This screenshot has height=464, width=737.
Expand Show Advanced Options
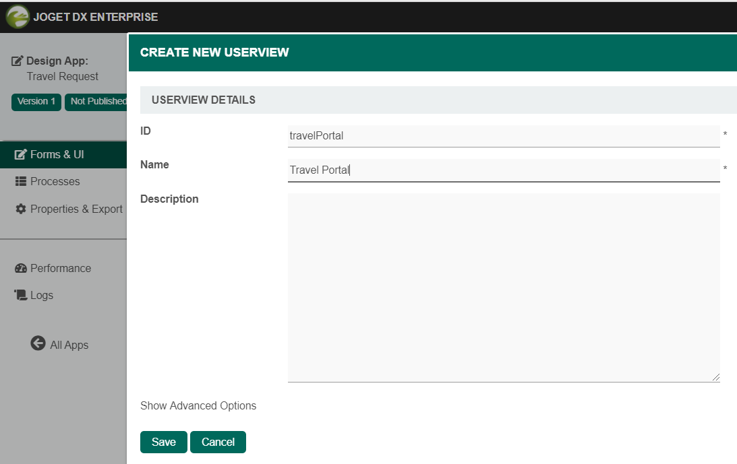coord(198,405)
